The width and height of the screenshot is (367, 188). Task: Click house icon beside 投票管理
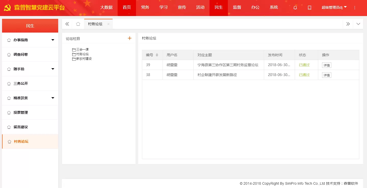pyautogui.click(x=9, y=113)
